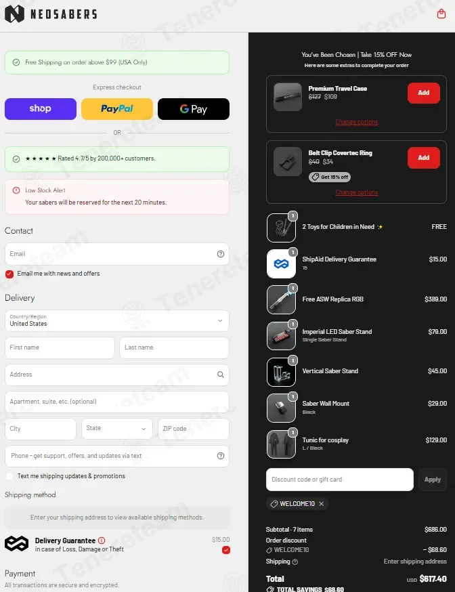Click the Shipping help question icon
455x592 pixels.
point(295,562)
